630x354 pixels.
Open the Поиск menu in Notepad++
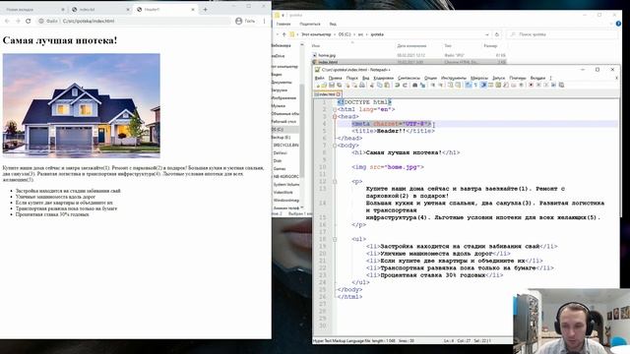[x=352, y=78]
